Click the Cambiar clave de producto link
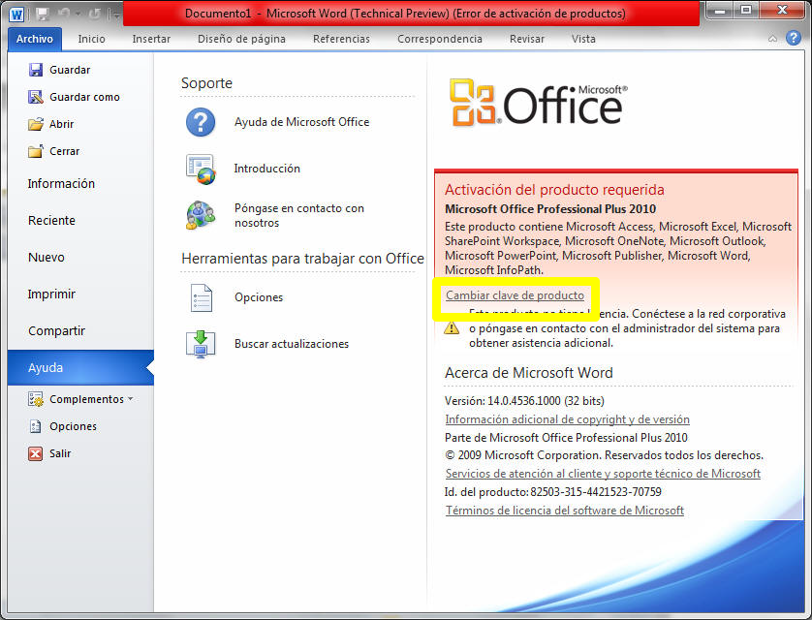The height and width of the screenshot is (620, 812). pos(515,295)
